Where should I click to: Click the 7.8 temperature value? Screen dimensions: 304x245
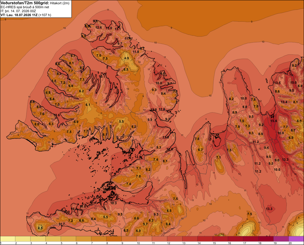[x=253, y=100]
